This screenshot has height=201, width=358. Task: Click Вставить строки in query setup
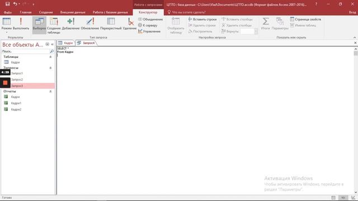[x=202, y=20]
